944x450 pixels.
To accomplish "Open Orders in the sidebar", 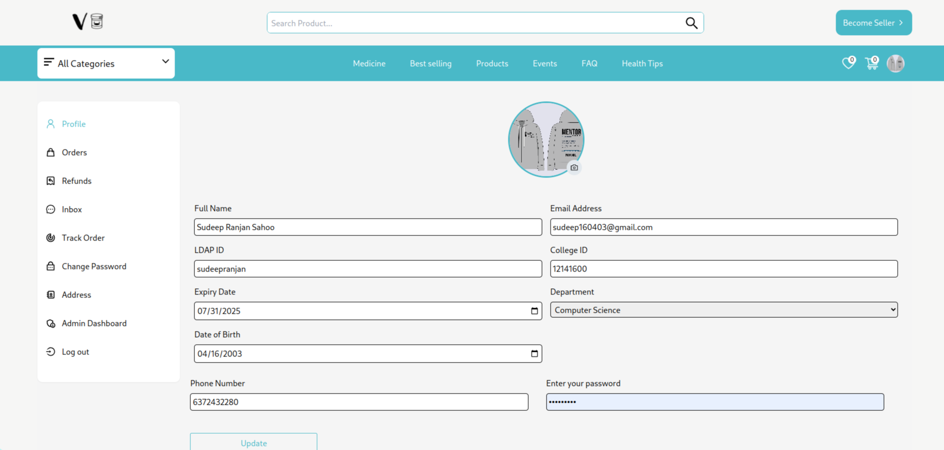I will [x=74, y=153].
